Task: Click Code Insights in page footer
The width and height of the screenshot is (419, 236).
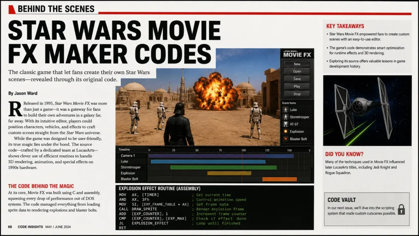Action: (x=30, y=227)
